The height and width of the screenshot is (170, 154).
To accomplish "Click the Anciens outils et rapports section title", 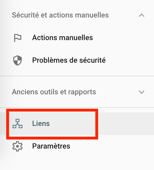I will 54,92.
